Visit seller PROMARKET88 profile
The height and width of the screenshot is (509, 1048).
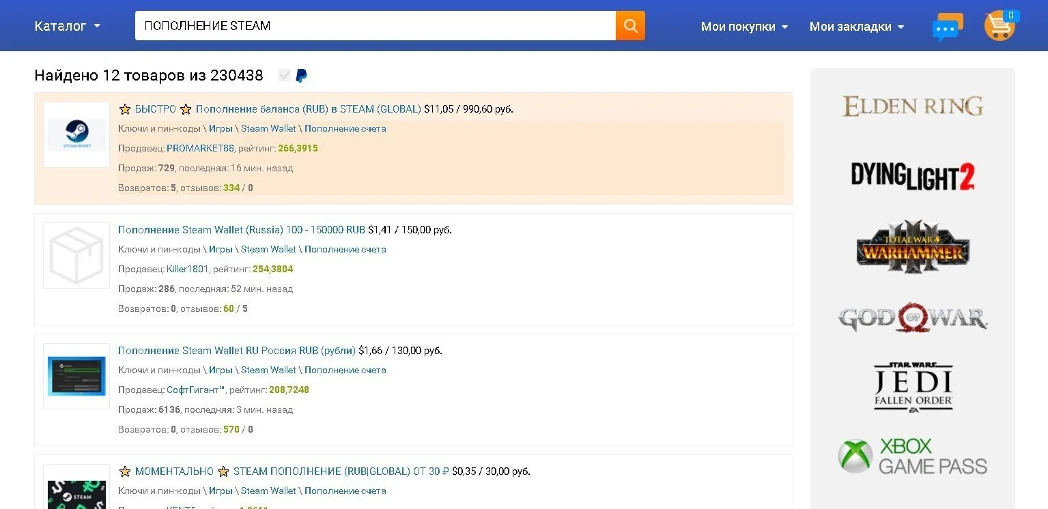[x=200, y=148]
